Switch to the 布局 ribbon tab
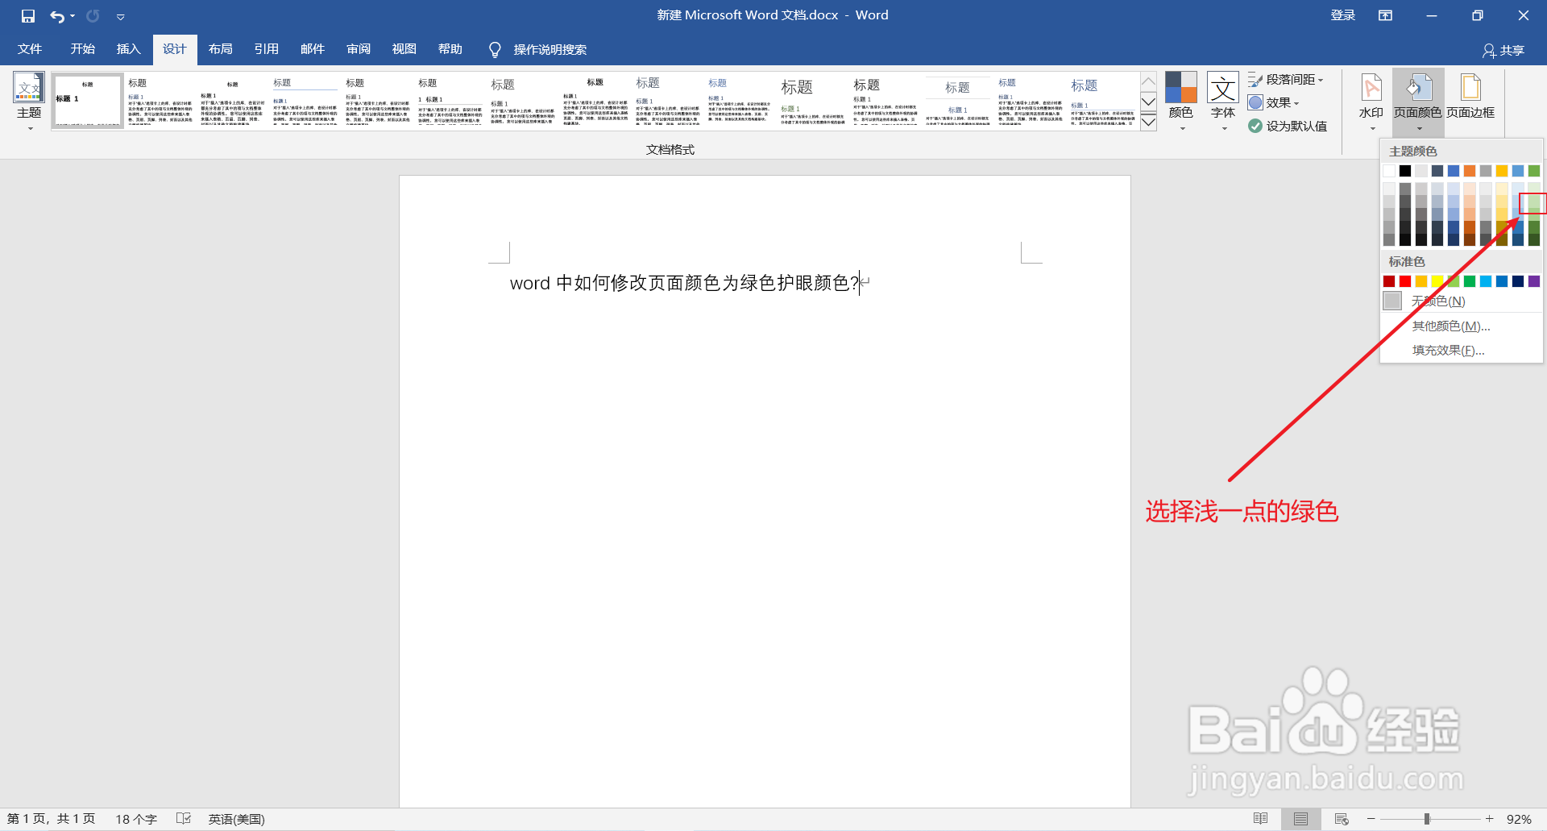 (x=220, y=49)
